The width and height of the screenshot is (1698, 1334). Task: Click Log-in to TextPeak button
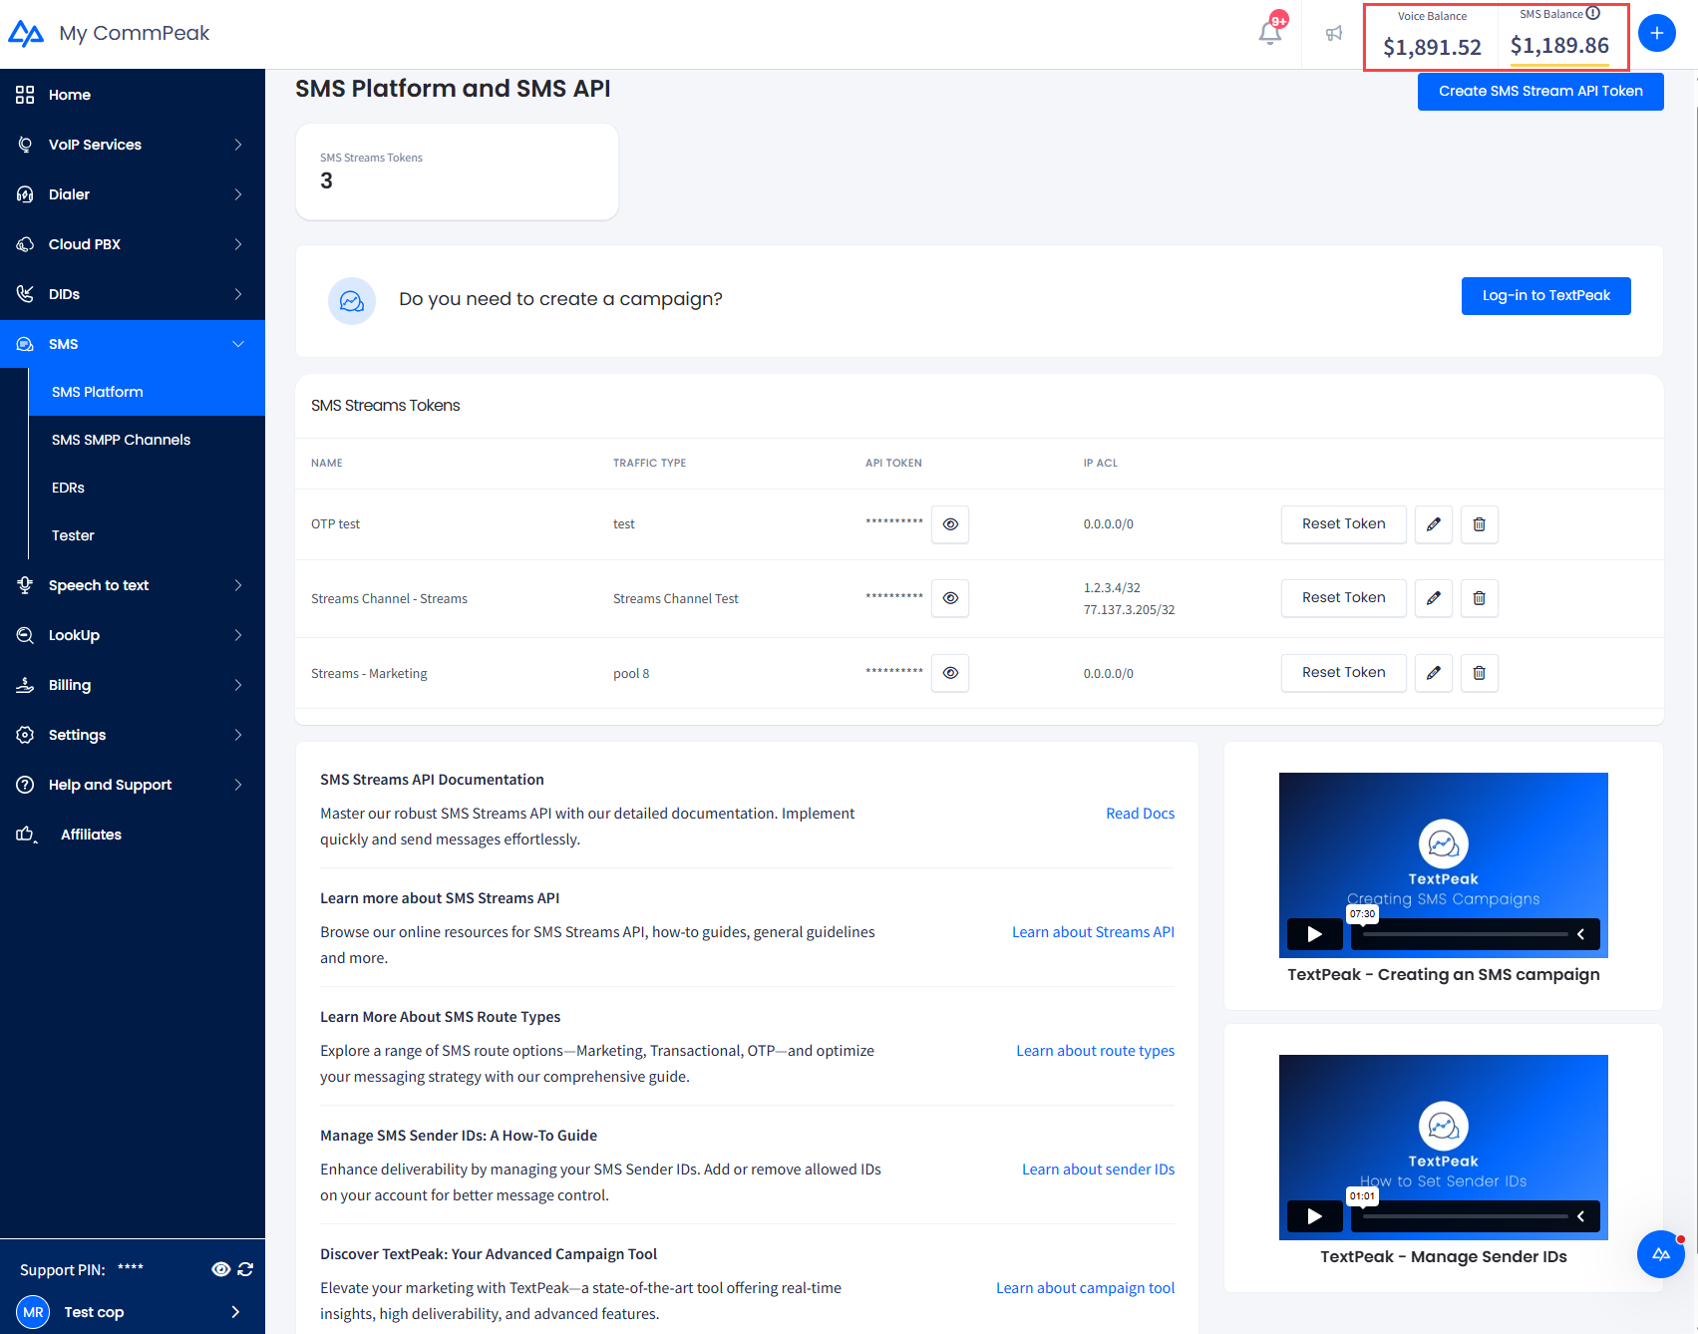[x=1545, y=296]
